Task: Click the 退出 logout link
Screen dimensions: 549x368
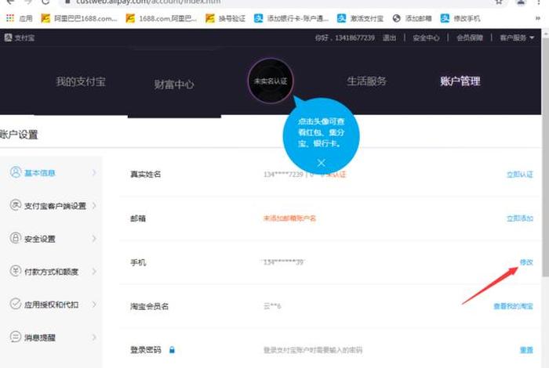Action: pos(389,38)
